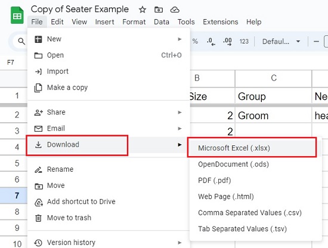This screenshot has height=248, width=328.
Task: Select Move to trash
Action: (109, 218)
